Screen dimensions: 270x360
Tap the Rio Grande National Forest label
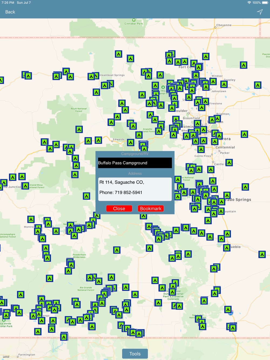tap(86, 289)
